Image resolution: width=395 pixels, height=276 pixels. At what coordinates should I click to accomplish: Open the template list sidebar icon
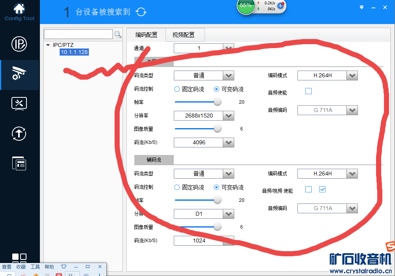[x=19, y=163]
